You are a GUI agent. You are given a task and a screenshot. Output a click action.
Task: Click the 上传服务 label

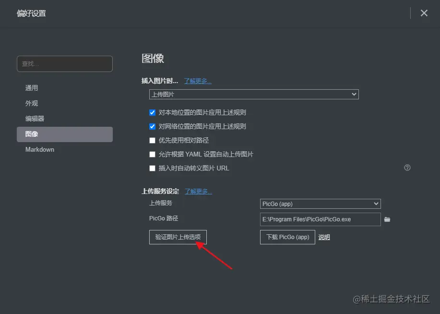(x=161, y=203)
